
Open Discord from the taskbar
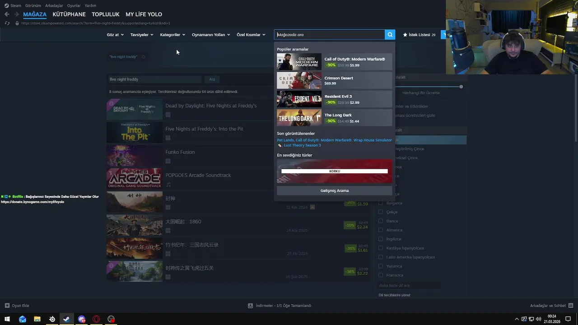(81, 319)
